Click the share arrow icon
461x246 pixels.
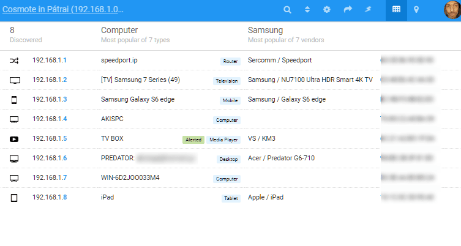coord(348,10)
